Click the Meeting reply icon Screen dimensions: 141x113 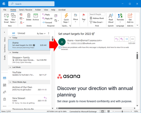(x=56, y=16)
